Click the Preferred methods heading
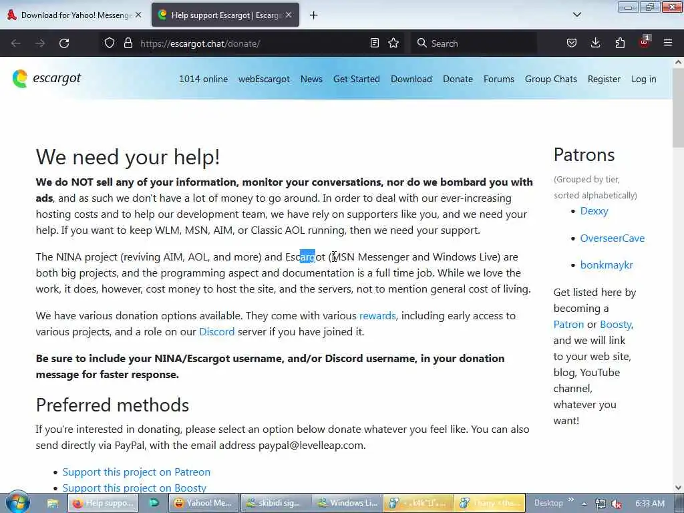The width and height of the screenshot is (684, 513). [112, 405]
